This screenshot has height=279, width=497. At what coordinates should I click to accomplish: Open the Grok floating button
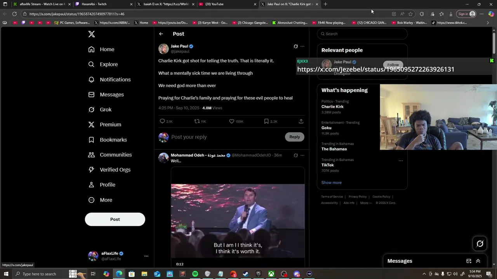pos(480,244)
